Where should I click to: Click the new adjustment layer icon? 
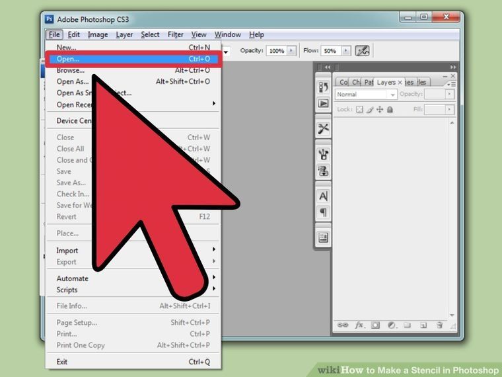click(392, 325)
